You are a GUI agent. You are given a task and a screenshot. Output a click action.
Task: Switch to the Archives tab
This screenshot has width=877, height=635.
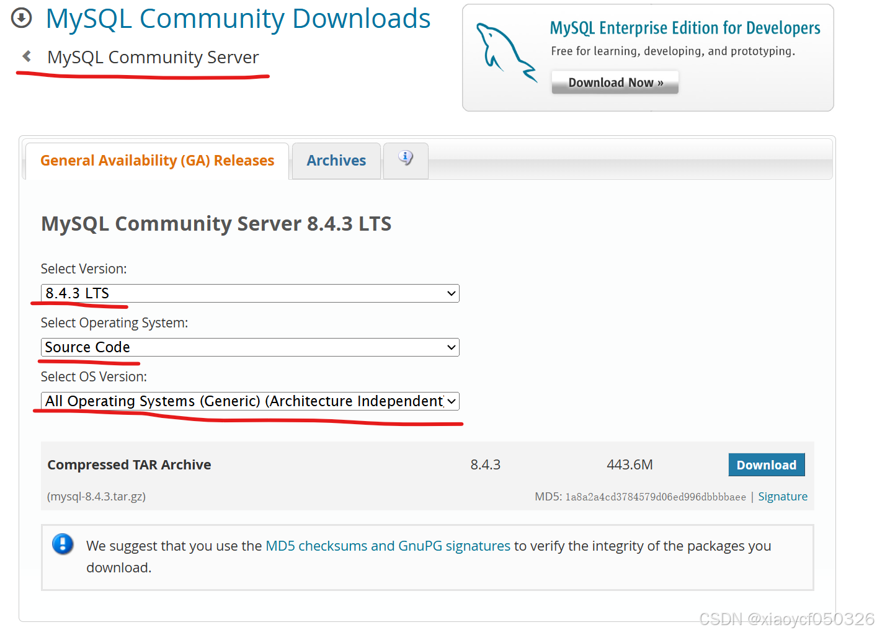(x=336, y=161)
